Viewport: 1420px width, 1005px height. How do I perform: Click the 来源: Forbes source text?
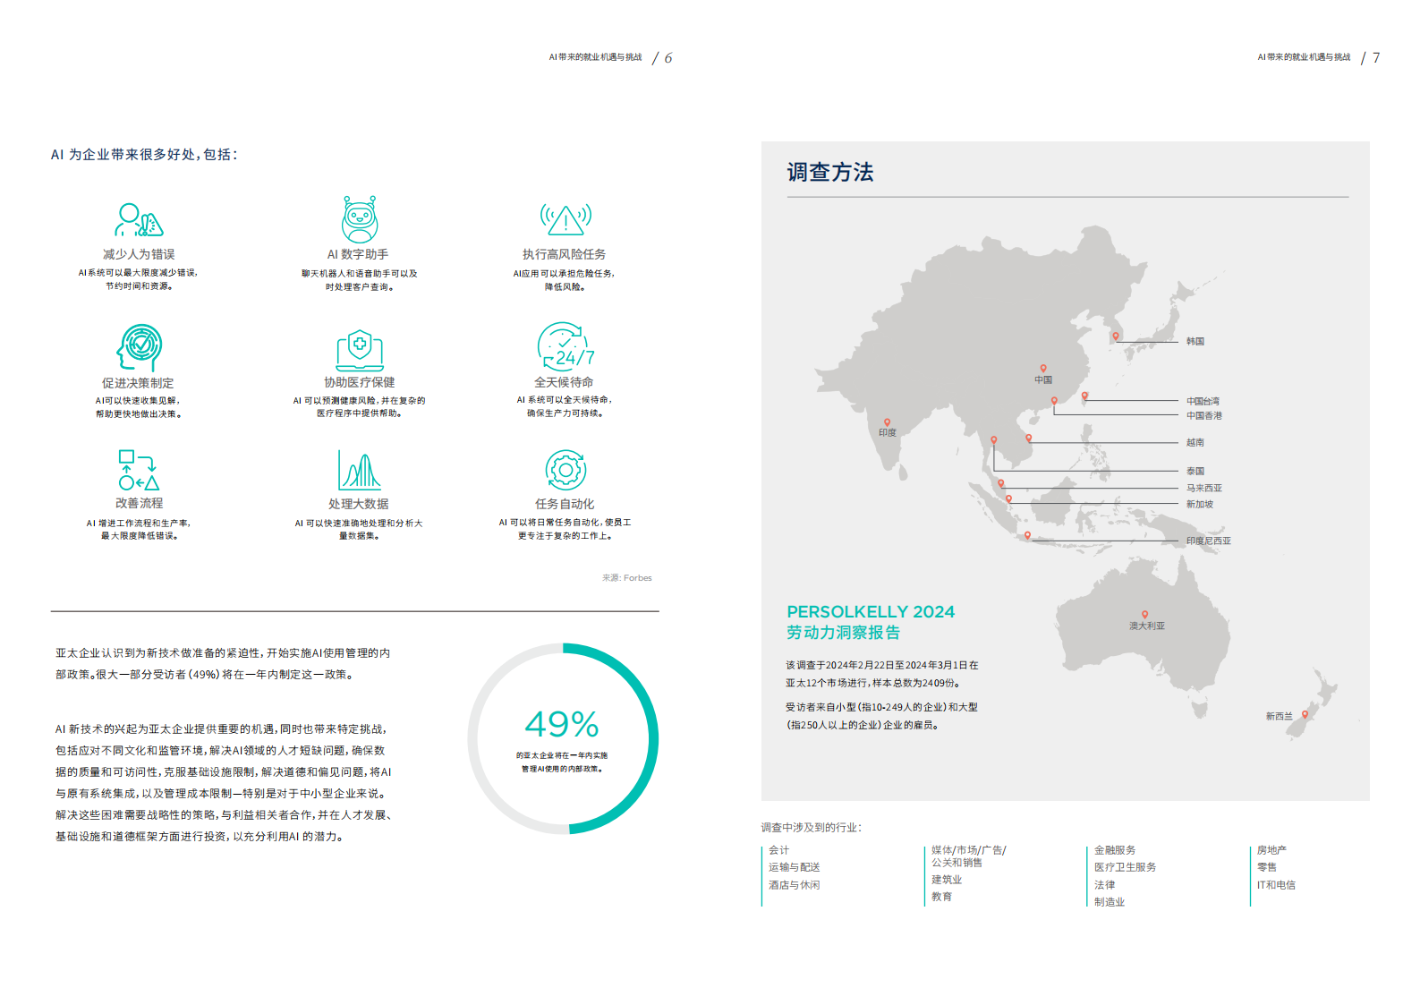tap(626, 578)
